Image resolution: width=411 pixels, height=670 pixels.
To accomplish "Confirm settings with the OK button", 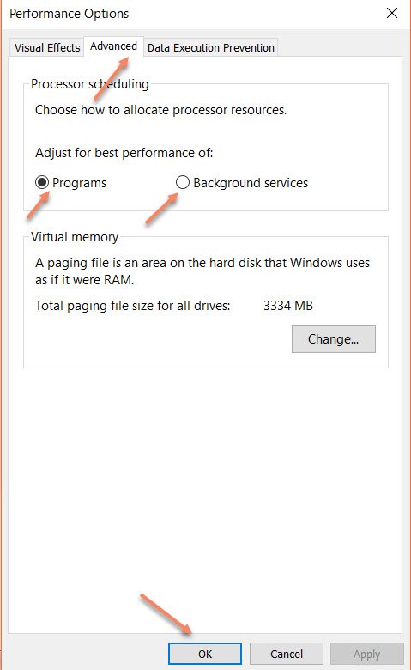I will pyautogui.click(x=205, y=654).
